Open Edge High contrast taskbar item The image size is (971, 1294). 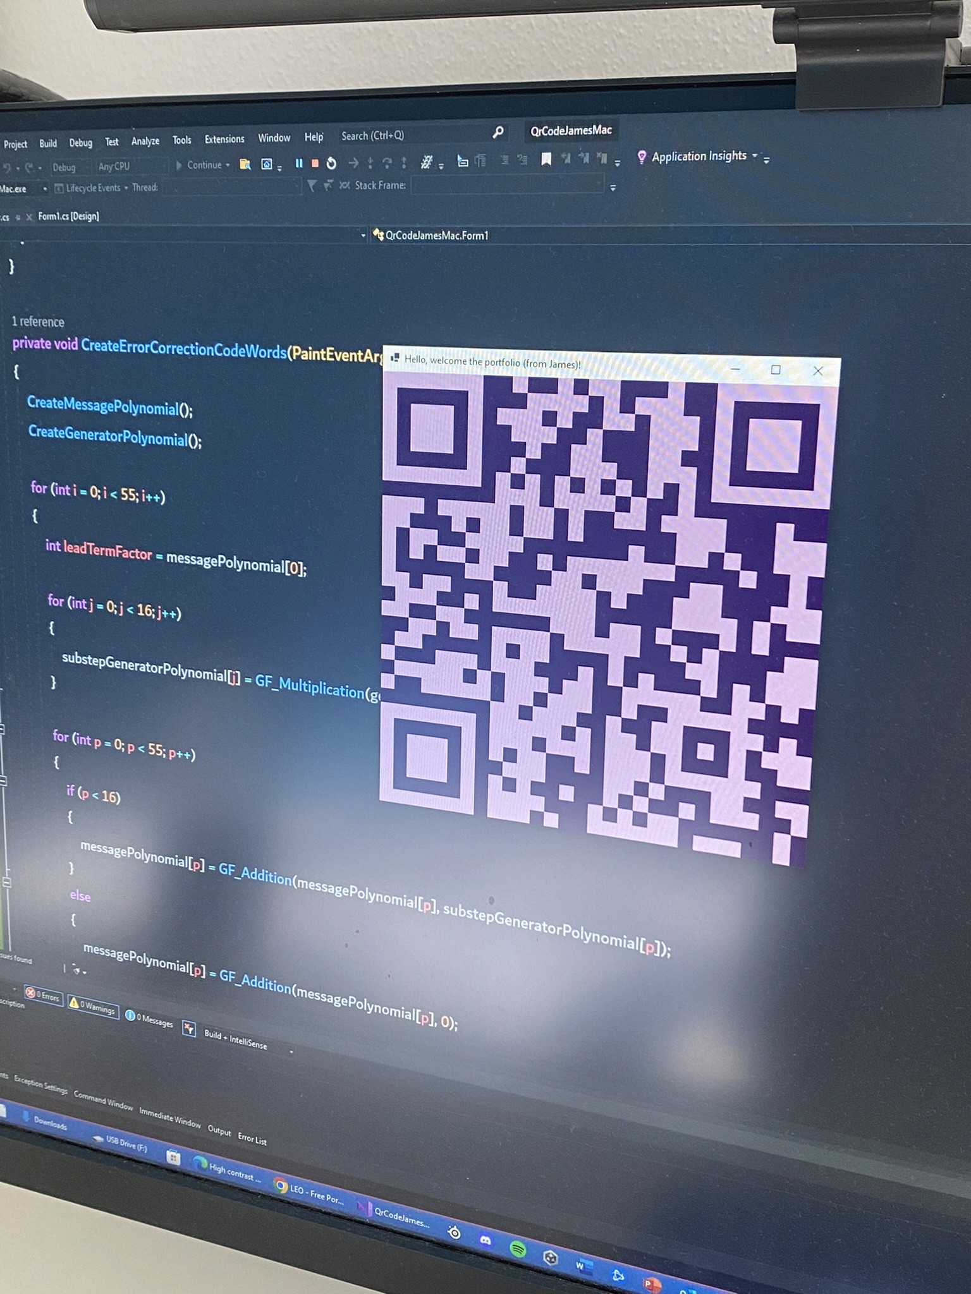[226, 1170]
